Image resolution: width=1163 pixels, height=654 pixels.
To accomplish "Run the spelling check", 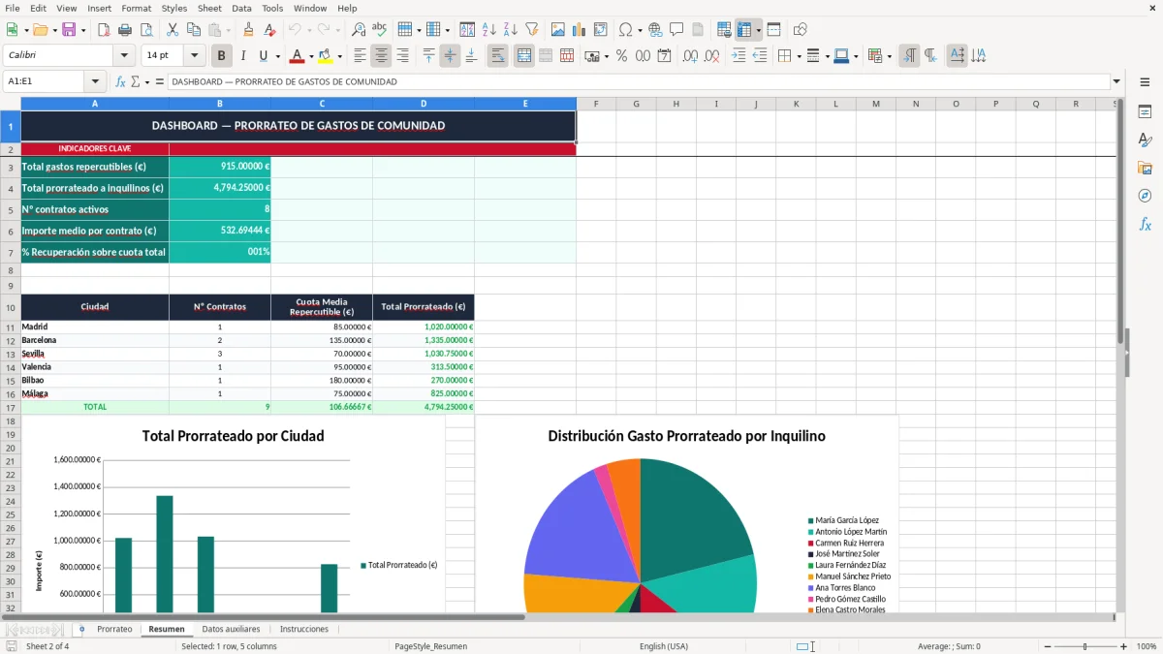I will (380, 30).
